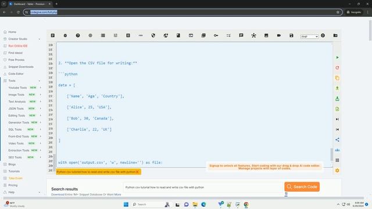
Task: Open Home in the sidebar
Action: coord(12,32)
